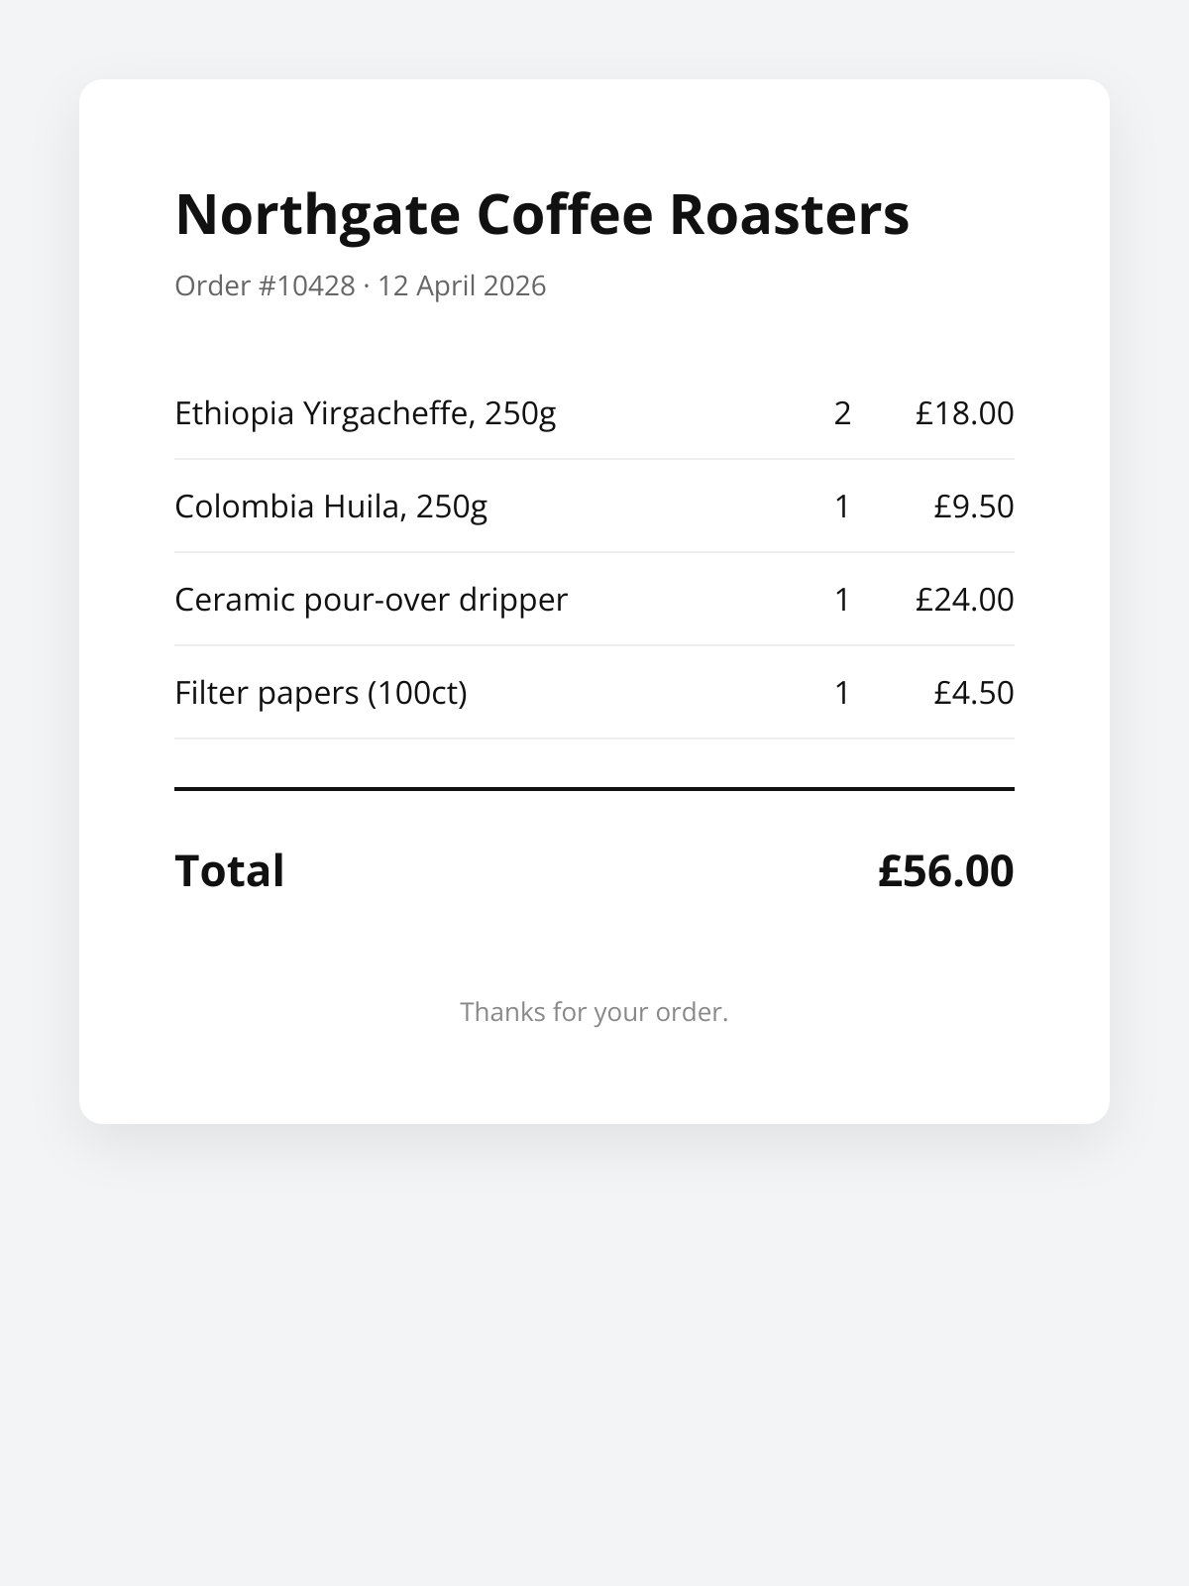Click the £56.00 total amount
This screenshot has width=1189, height=1586.
[945, 871]
